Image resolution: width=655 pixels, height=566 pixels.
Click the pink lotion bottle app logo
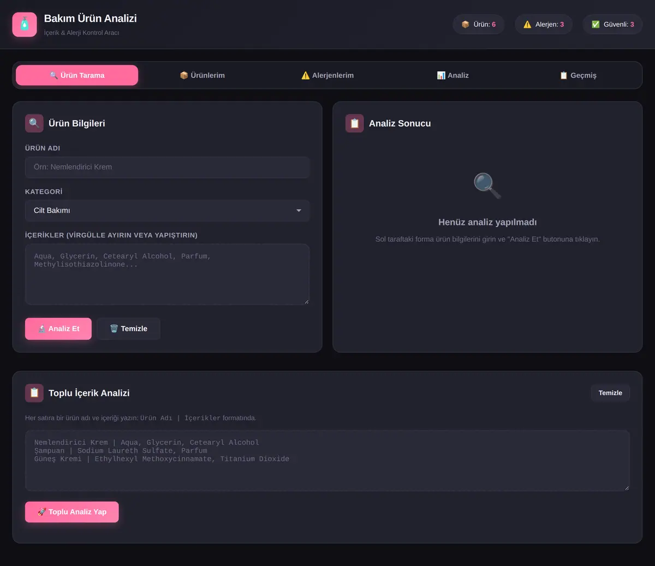pos(25,25)
